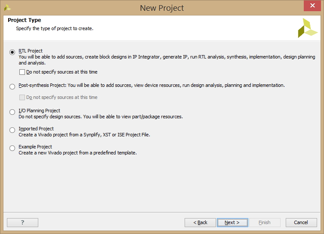Click the Vivado icon in title bar
Viewport: 324px width, 234px height.
[x=7, y=8]
